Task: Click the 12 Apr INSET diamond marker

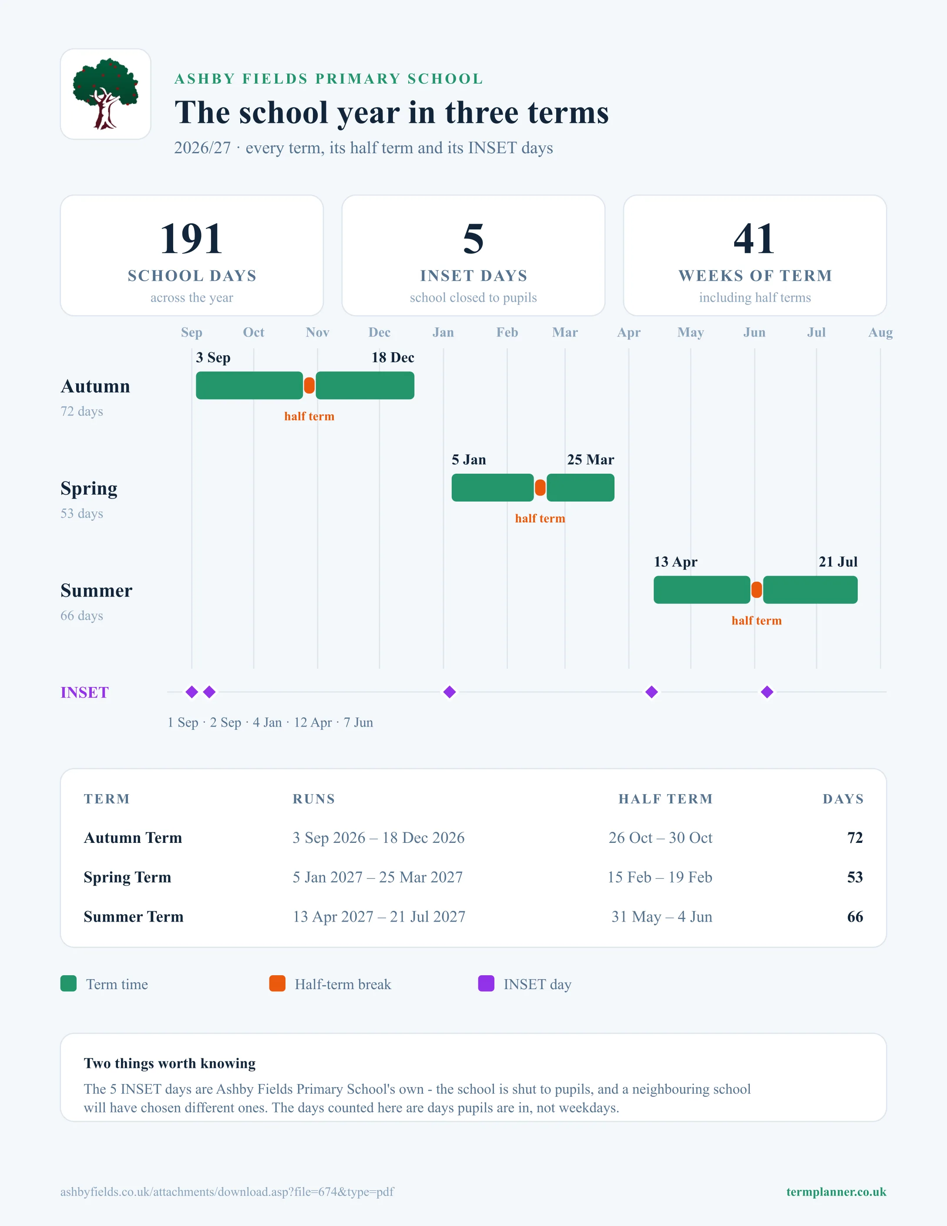Action: click(x=651, y=692)
